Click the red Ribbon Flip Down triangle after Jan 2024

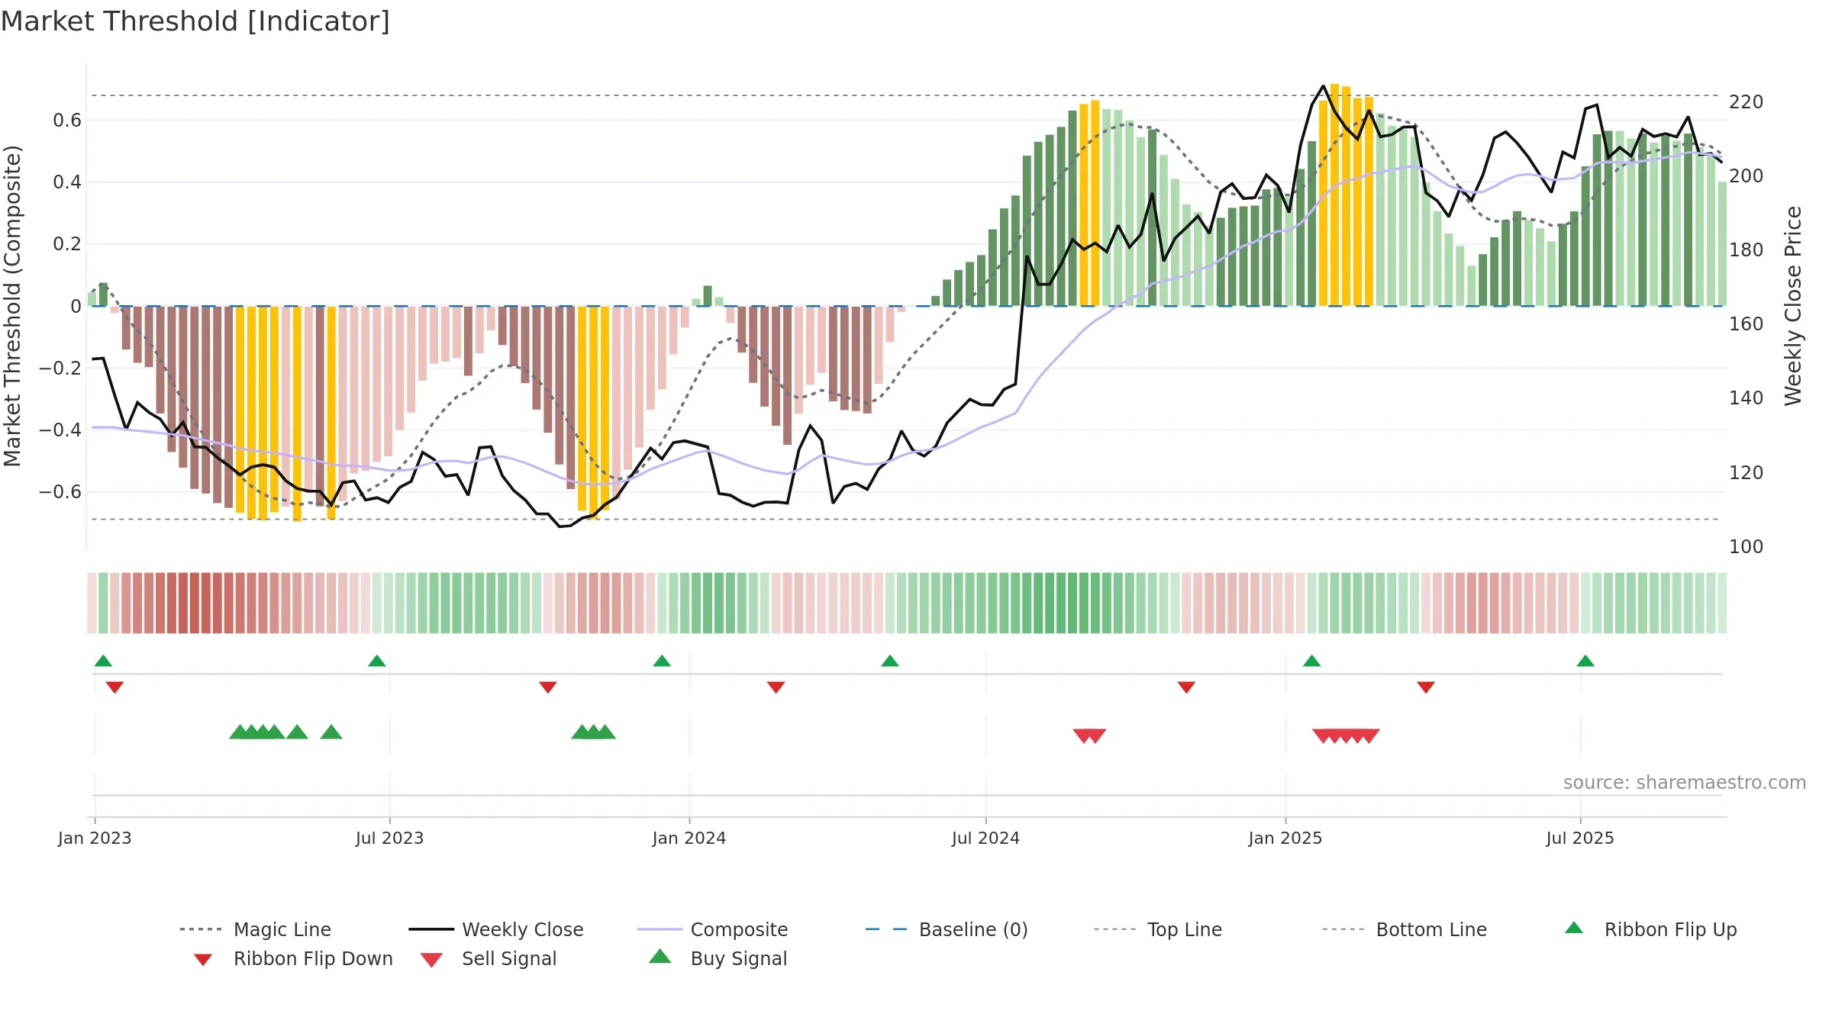click(x=776, y=687)
